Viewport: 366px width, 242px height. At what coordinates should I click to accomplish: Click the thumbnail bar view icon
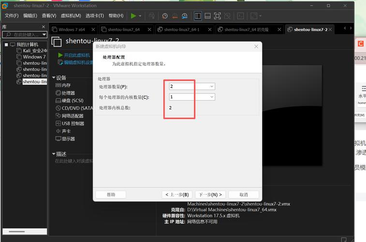point(207,16)
